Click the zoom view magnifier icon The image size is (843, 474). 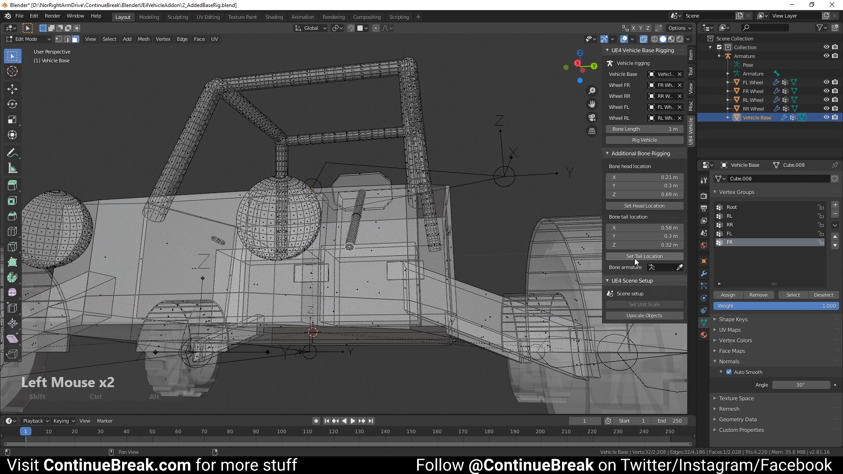(592, 91)
